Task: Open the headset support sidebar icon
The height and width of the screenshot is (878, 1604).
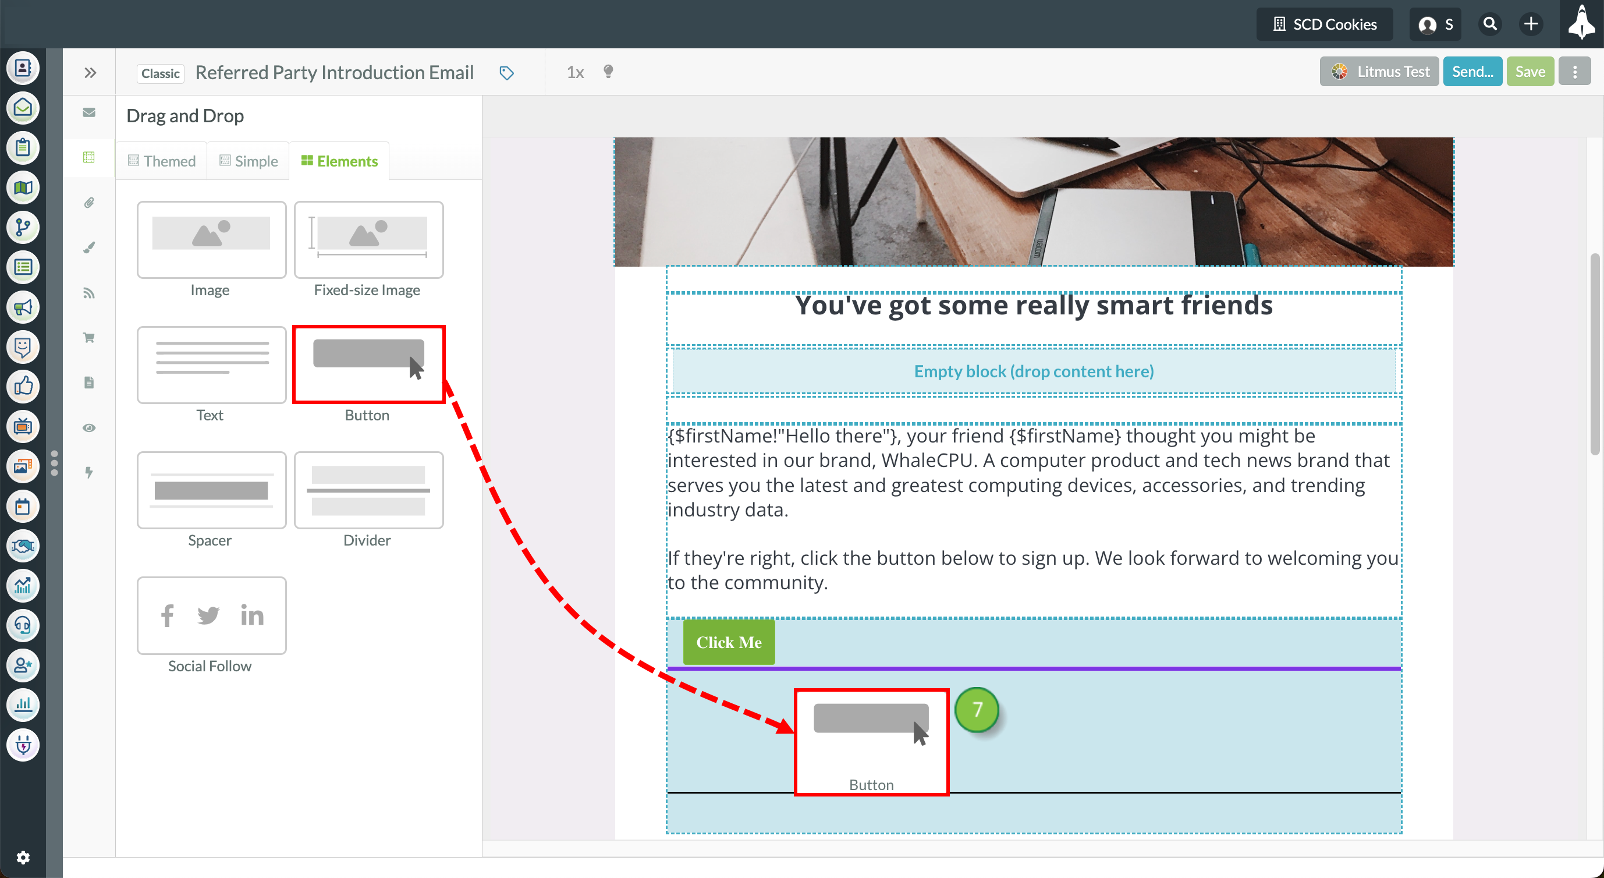Action: pyautogui.click(x=23, y=625)
